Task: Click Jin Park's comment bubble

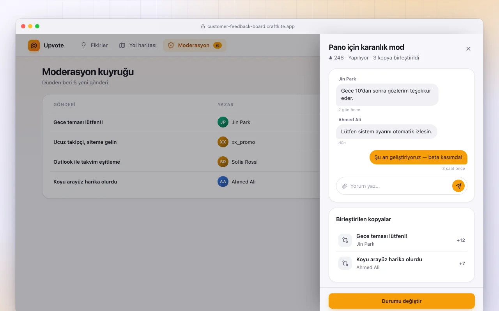Action: tap(387, 94)
